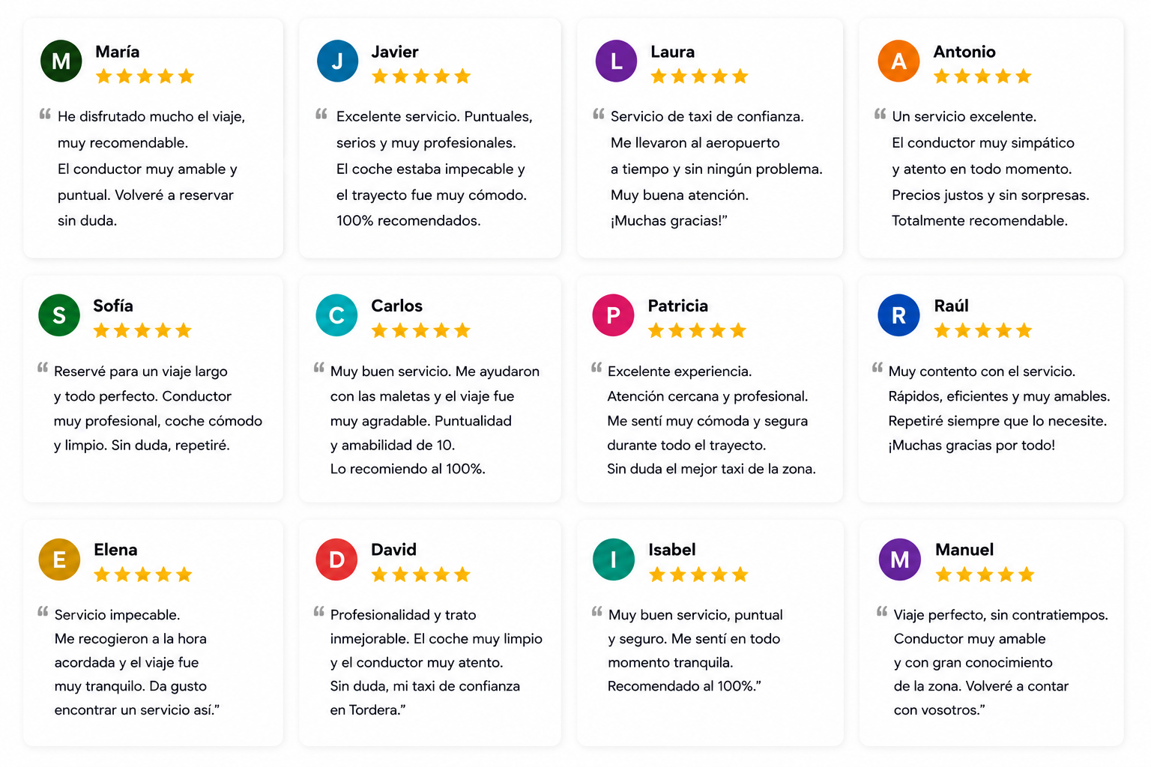
Task: Click the reviewer name Antonio
Action: 964,52
